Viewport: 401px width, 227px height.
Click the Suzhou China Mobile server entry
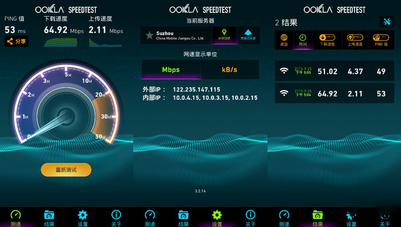[x=176, y=35]
